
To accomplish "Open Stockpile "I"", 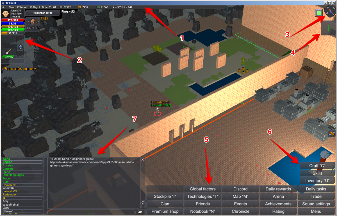I will 165,196.
